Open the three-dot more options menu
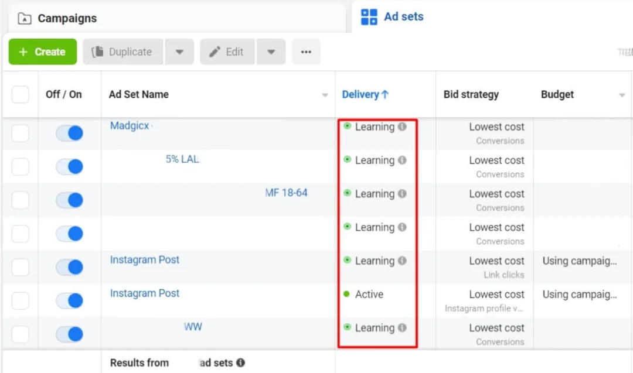 pyautogui.click(x=306, y=52)
